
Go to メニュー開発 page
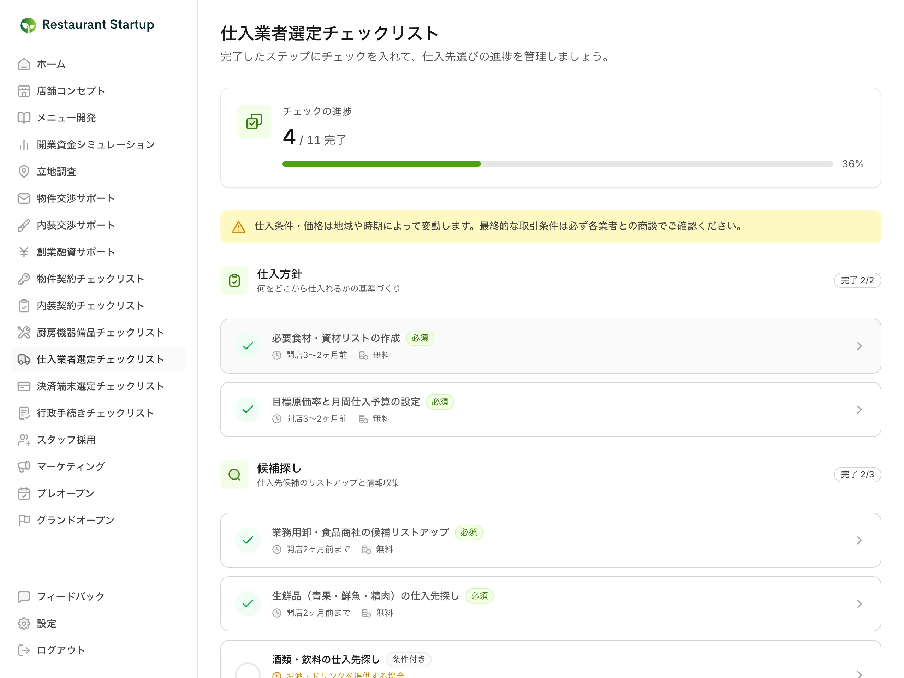99,118
